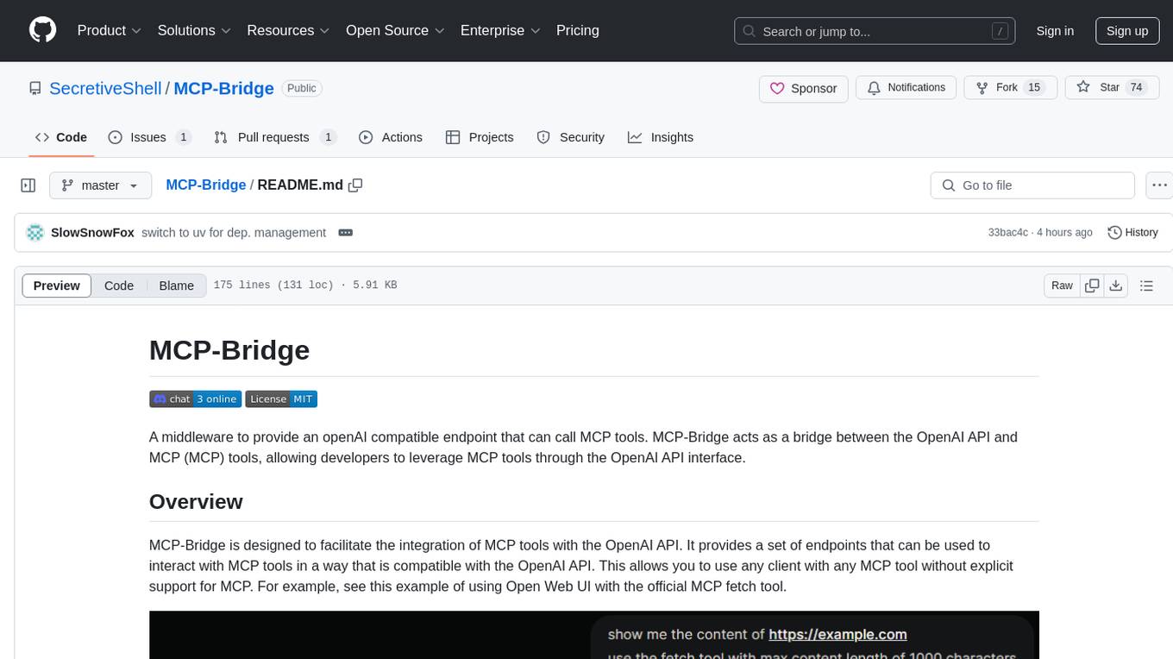Viewport: 1173px width, 659px height.
Task: Expand the Product menu
Action: click(110, 30)
